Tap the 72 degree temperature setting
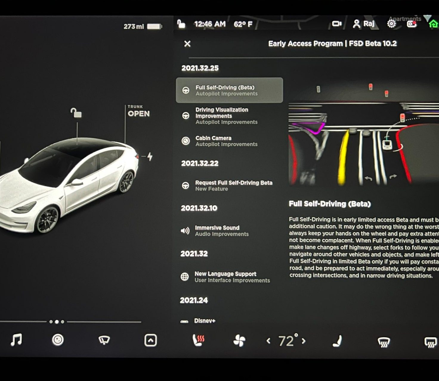The width and height of the screenshot is (439, 381). pos(287,340)
